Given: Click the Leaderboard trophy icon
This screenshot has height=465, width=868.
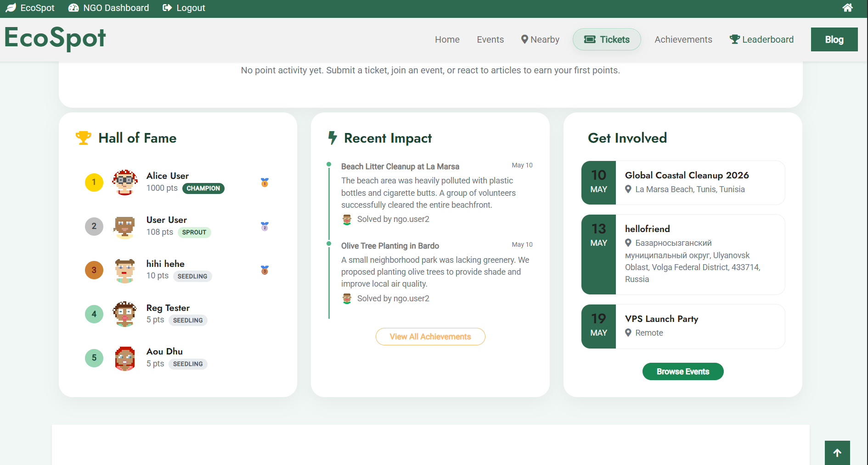Looking at the screenshot, I should (735, 39).
